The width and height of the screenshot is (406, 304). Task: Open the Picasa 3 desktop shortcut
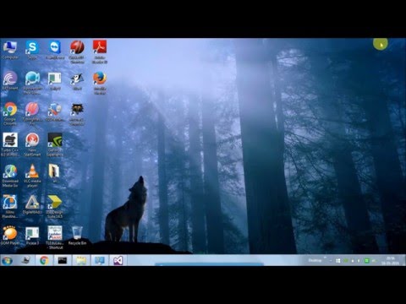[32, 236]
